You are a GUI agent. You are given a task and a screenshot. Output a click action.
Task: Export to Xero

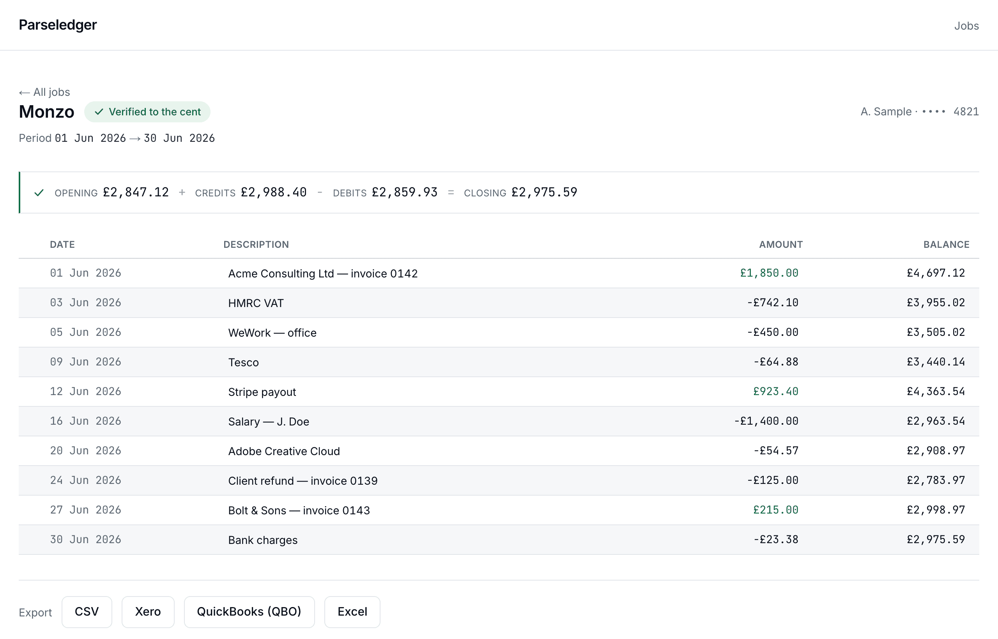tap(148, 612)
